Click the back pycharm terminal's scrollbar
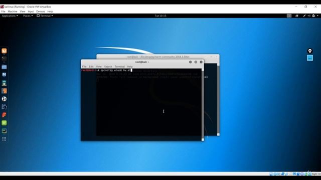Viewport: 321px width, 180px height. coord(218,99)
